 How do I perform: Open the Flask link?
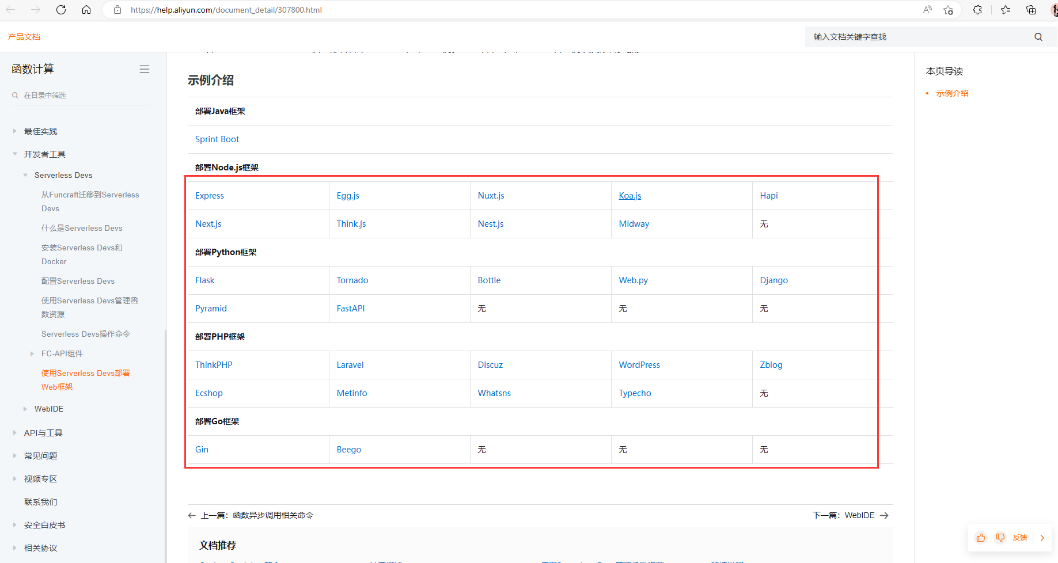click(204, 280)
